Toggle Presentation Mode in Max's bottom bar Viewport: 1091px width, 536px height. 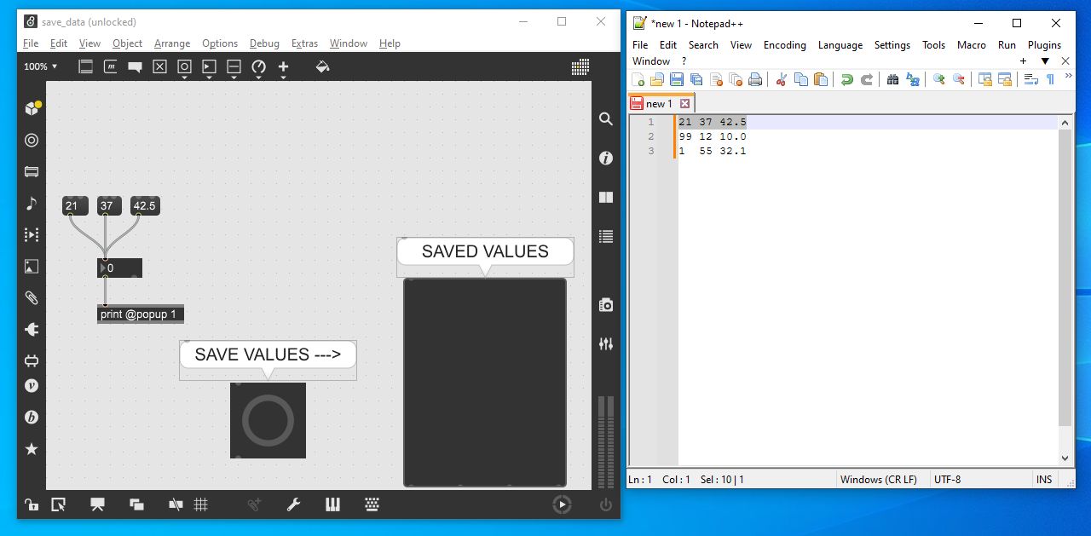pos(97,504)
